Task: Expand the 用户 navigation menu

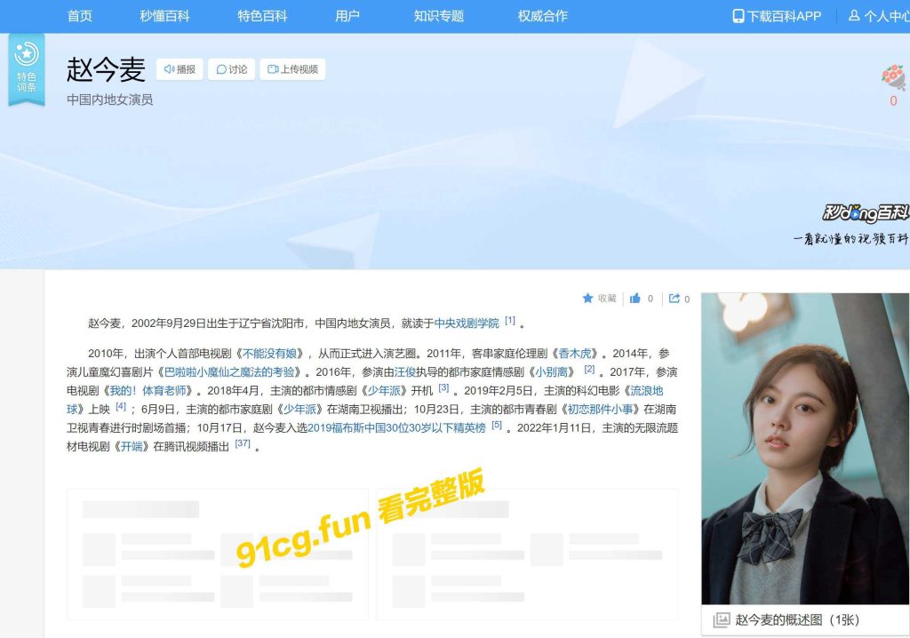Action: tap(347, 16)
